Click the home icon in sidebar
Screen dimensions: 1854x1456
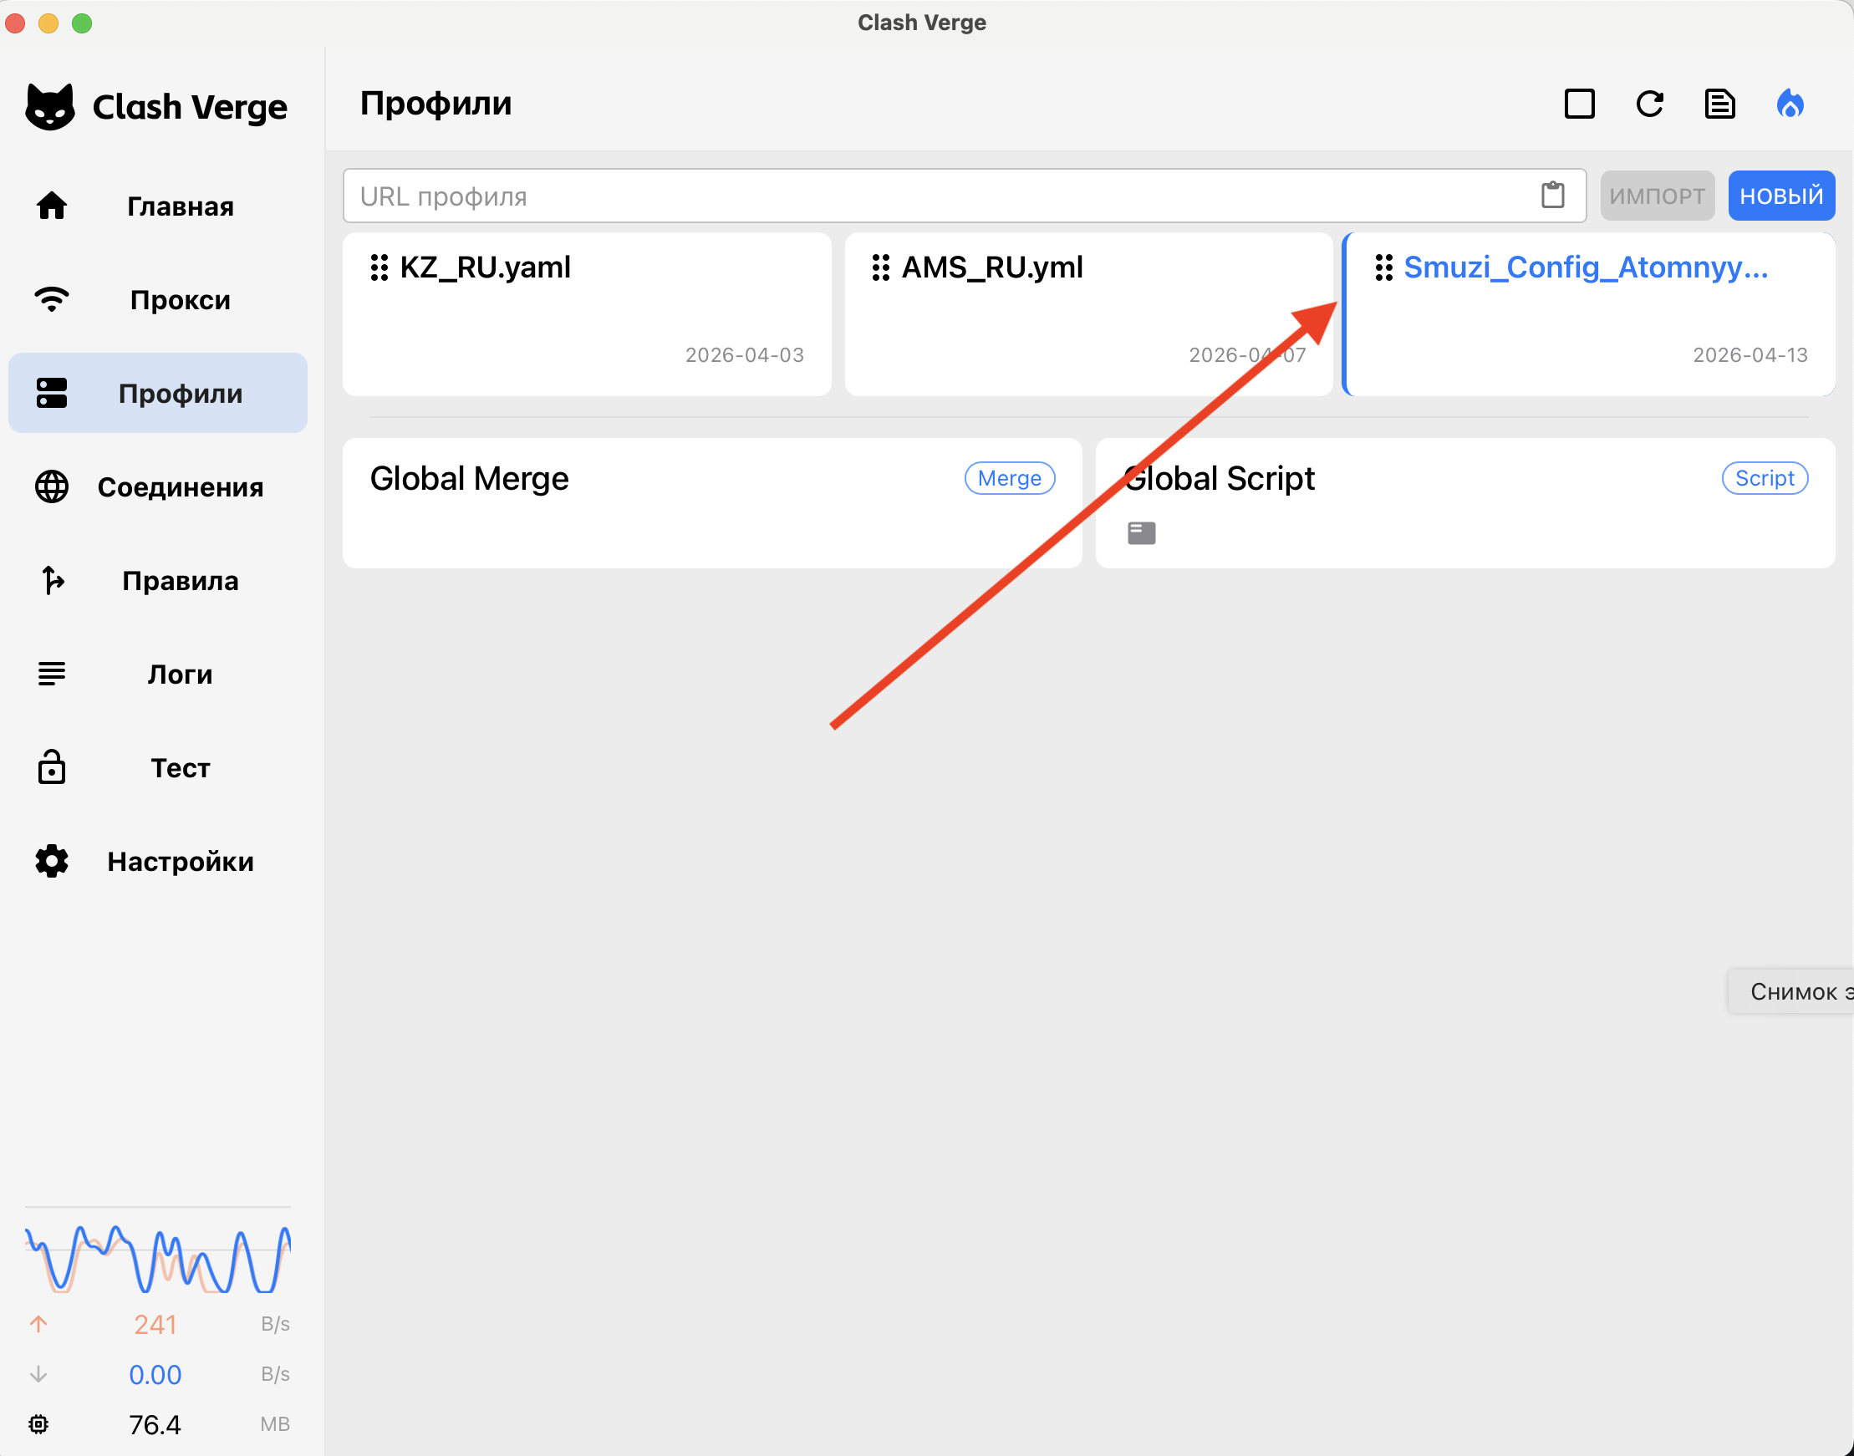coord(52,206)
